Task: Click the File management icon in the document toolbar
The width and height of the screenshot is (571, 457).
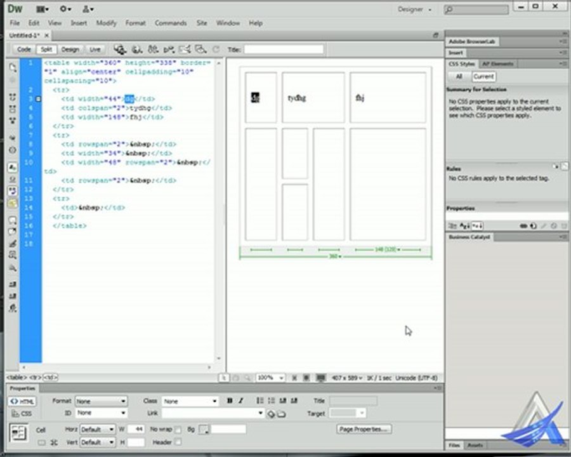Action: [153, 50]
